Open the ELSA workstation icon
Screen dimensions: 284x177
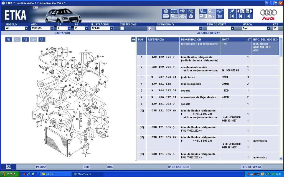pyautogui.click(x=203, y=11)
